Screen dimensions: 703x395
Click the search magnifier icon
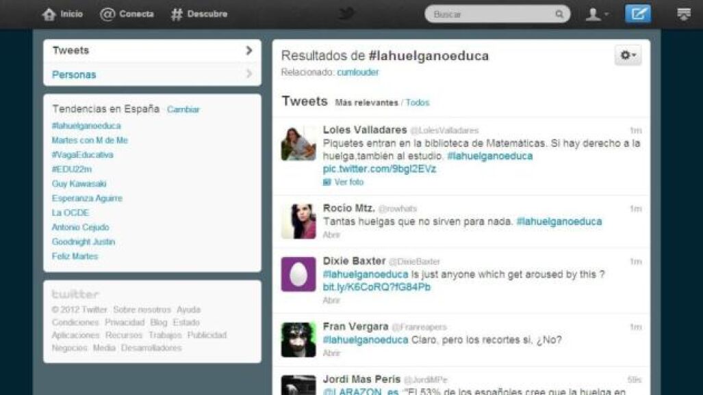click(x=559, y=14)
